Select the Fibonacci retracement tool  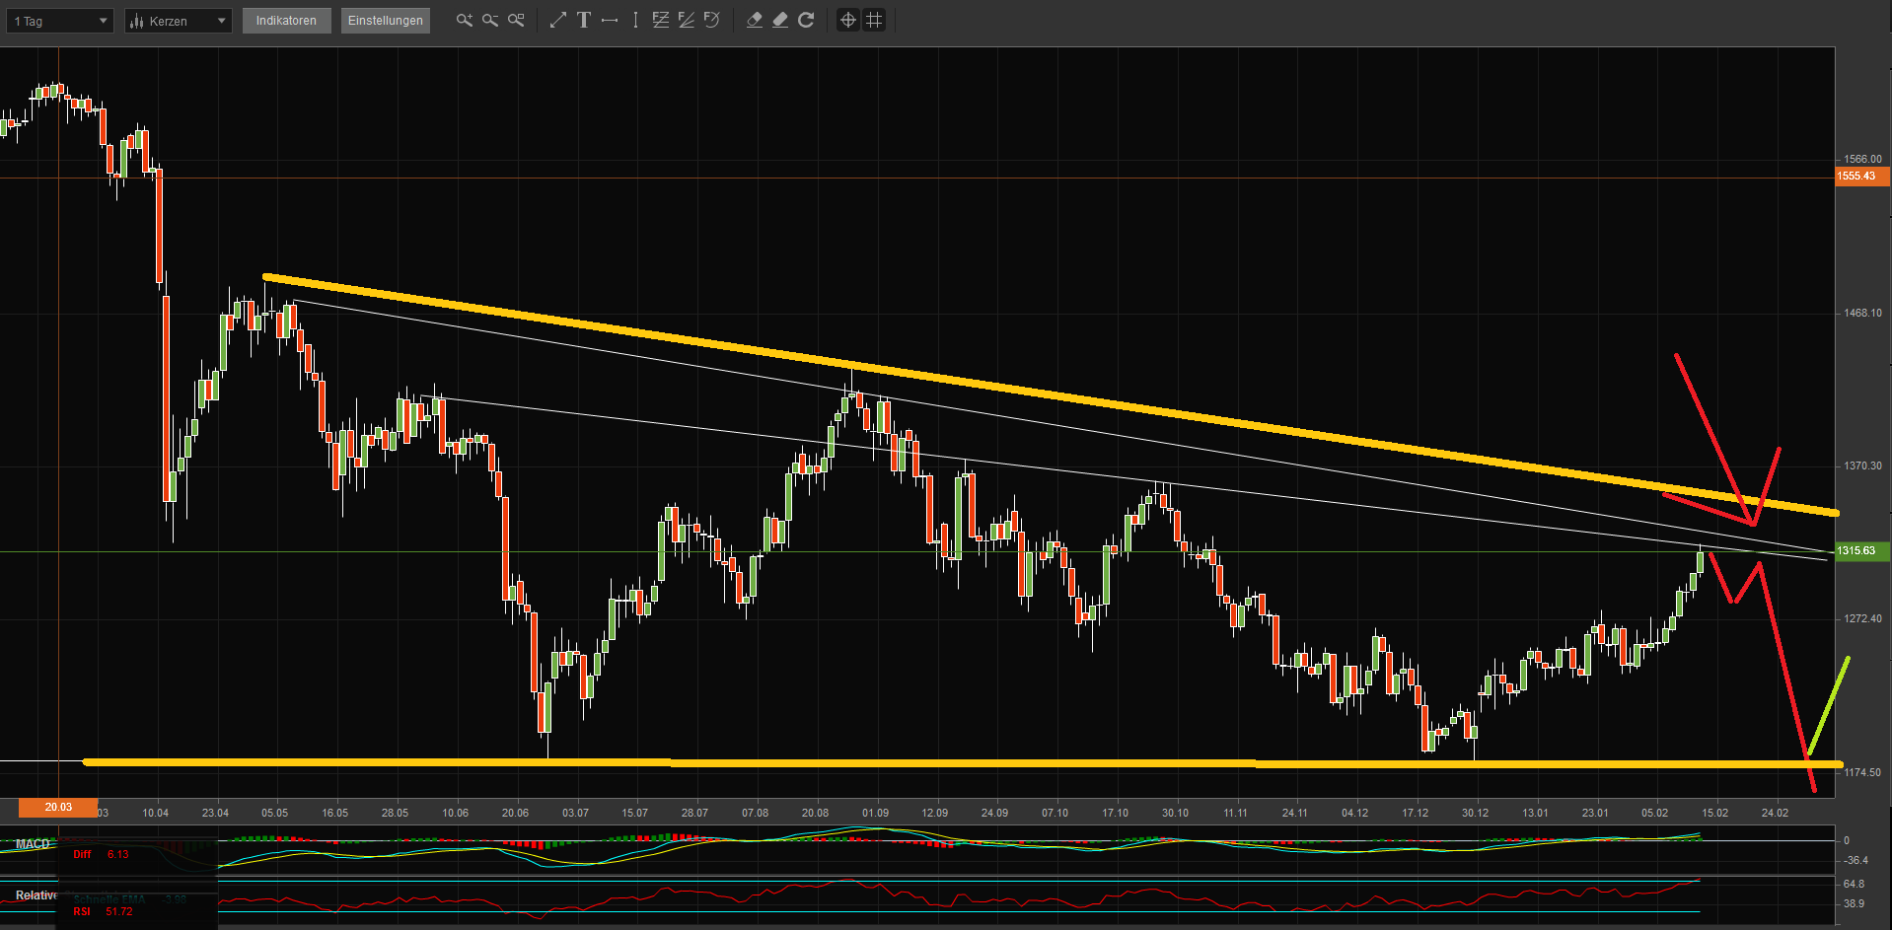tap(660, 20)
